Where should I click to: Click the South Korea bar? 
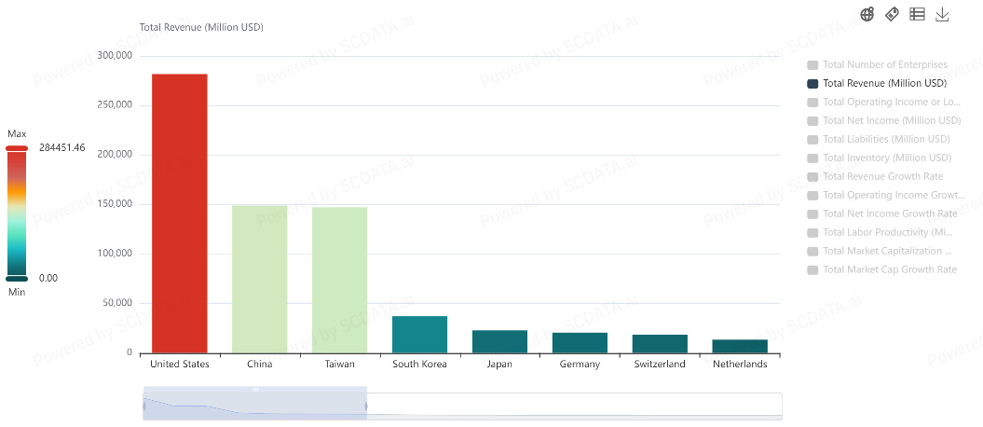click(419, 335)
